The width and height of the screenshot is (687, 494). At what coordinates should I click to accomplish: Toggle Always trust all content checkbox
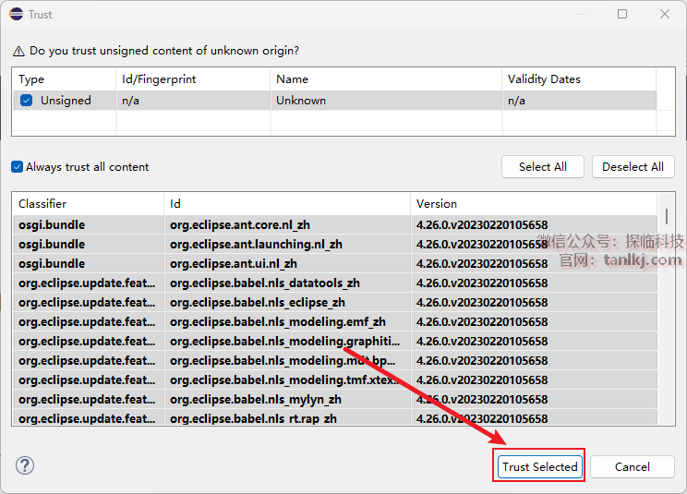coord(18,167)
